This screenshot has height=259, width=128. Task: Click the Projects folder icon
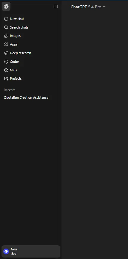6,79
